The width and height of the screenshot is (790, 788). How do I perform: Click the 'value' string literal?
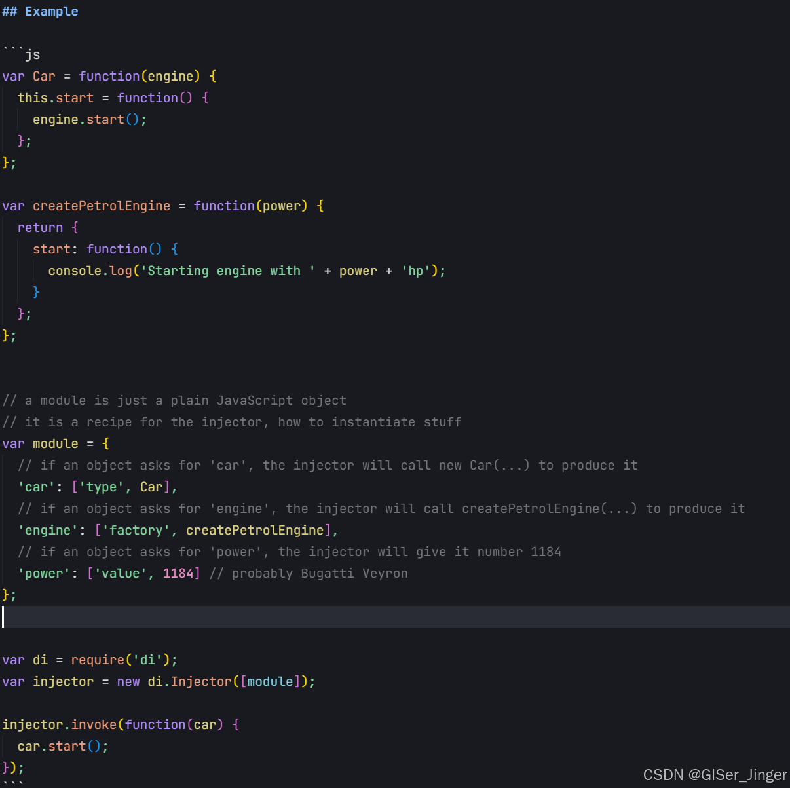pos(121,573)
